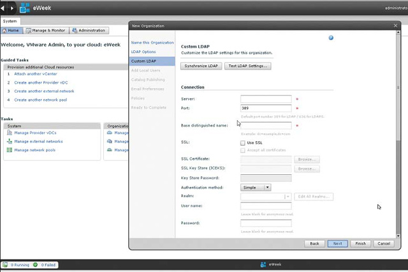Click the eWeek icon in bottom bar

[x=263, y=264]
